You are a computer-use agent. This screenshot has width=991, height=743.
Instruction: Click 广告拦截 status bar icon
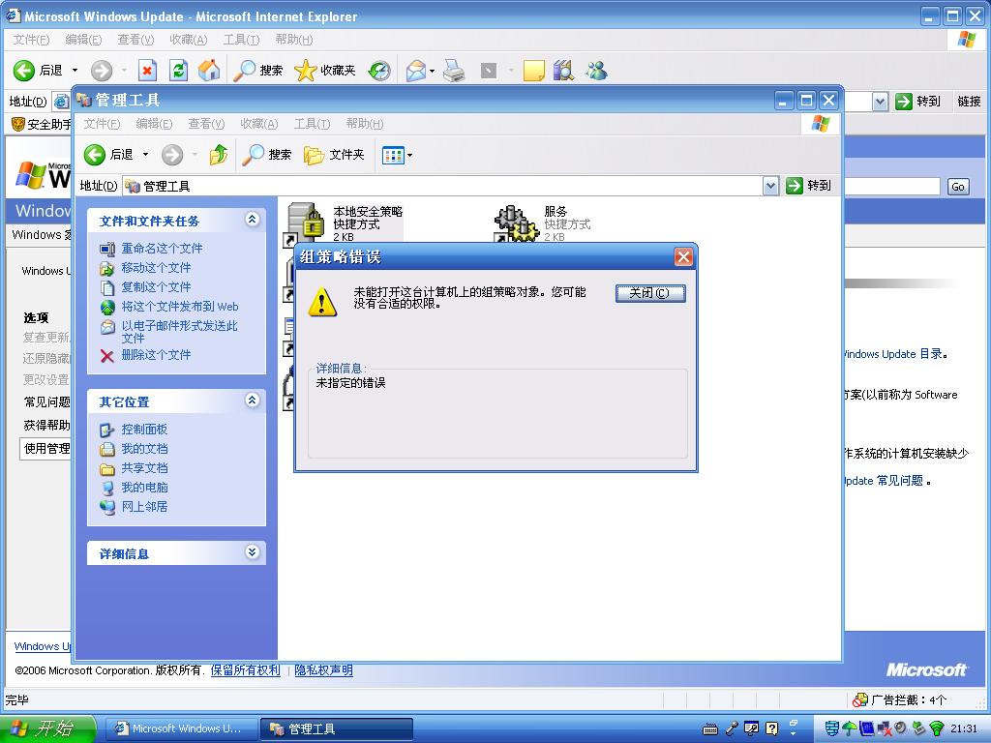pos(860,700)
